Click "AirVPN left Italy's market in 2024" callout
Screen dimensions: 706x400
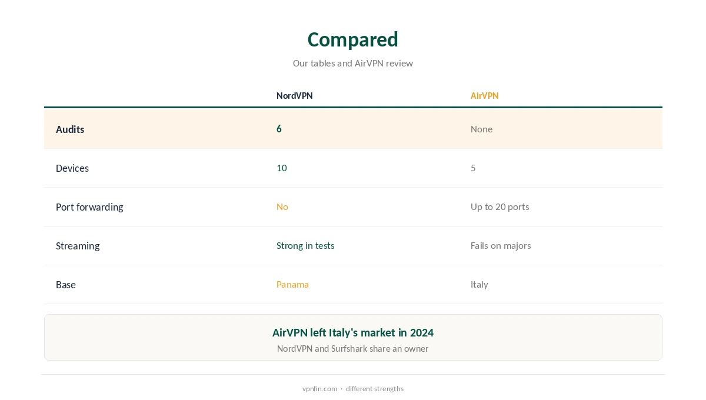pos(353,332)
